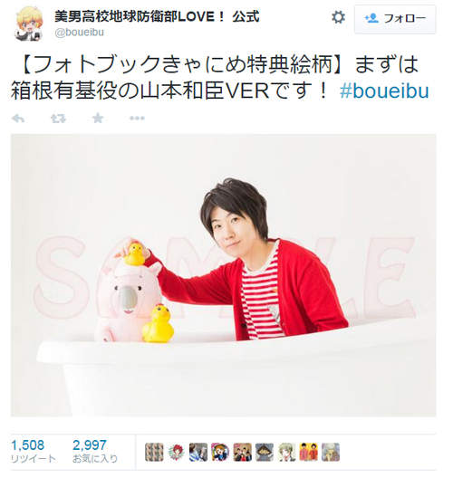Enlarge the bathtub sample photo
453x478 pixels.
[223, 275]
